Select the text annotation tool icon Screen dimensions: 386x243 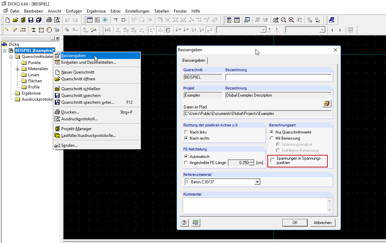[x=94, y=30]
